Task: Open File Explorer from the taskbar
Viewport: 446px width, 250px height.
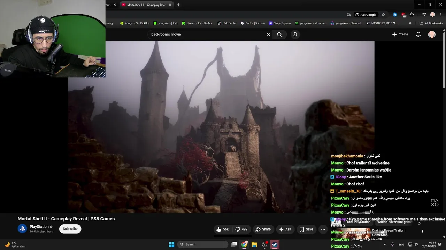Action: 254,244
